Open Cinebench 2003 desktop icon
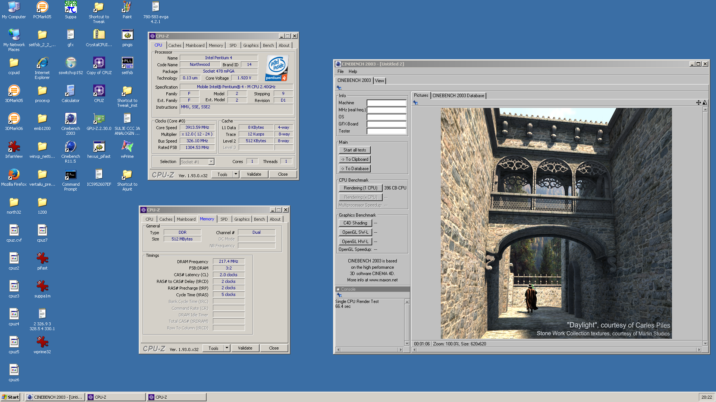This screenshot has width=716, height=402. 70,124
